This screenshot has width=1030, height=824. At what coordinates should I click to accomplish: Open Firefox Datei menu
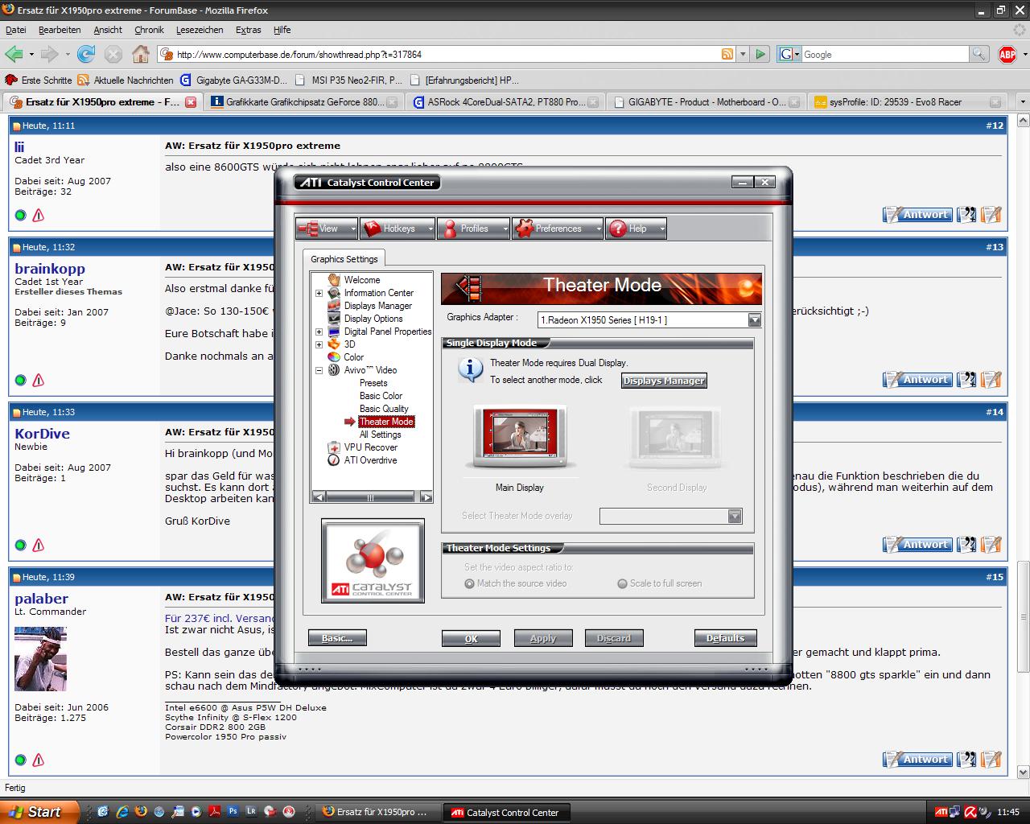[15, 30]
